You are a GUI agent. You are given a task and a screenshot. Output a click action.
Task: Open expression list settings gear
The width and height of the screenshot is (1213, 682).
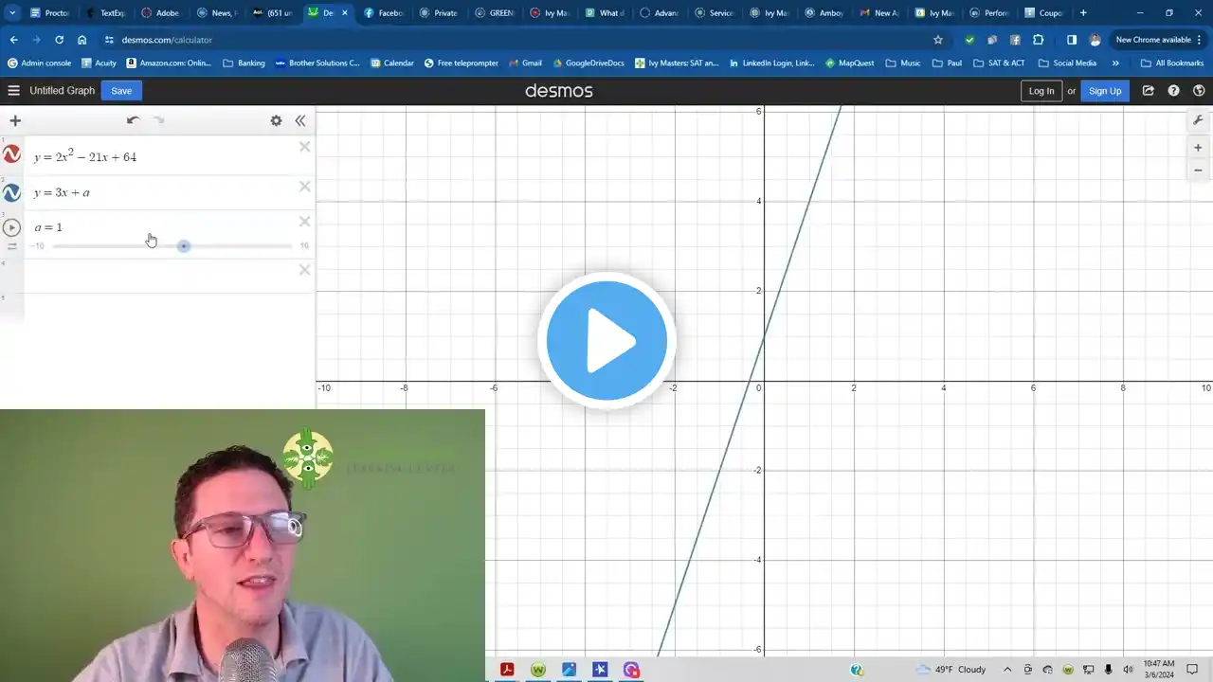point(276,120)
